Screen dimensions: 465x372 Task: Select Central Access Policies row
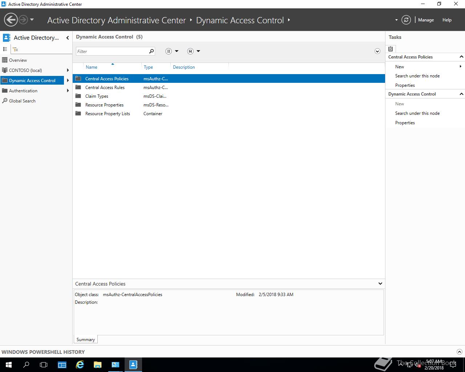229,78
